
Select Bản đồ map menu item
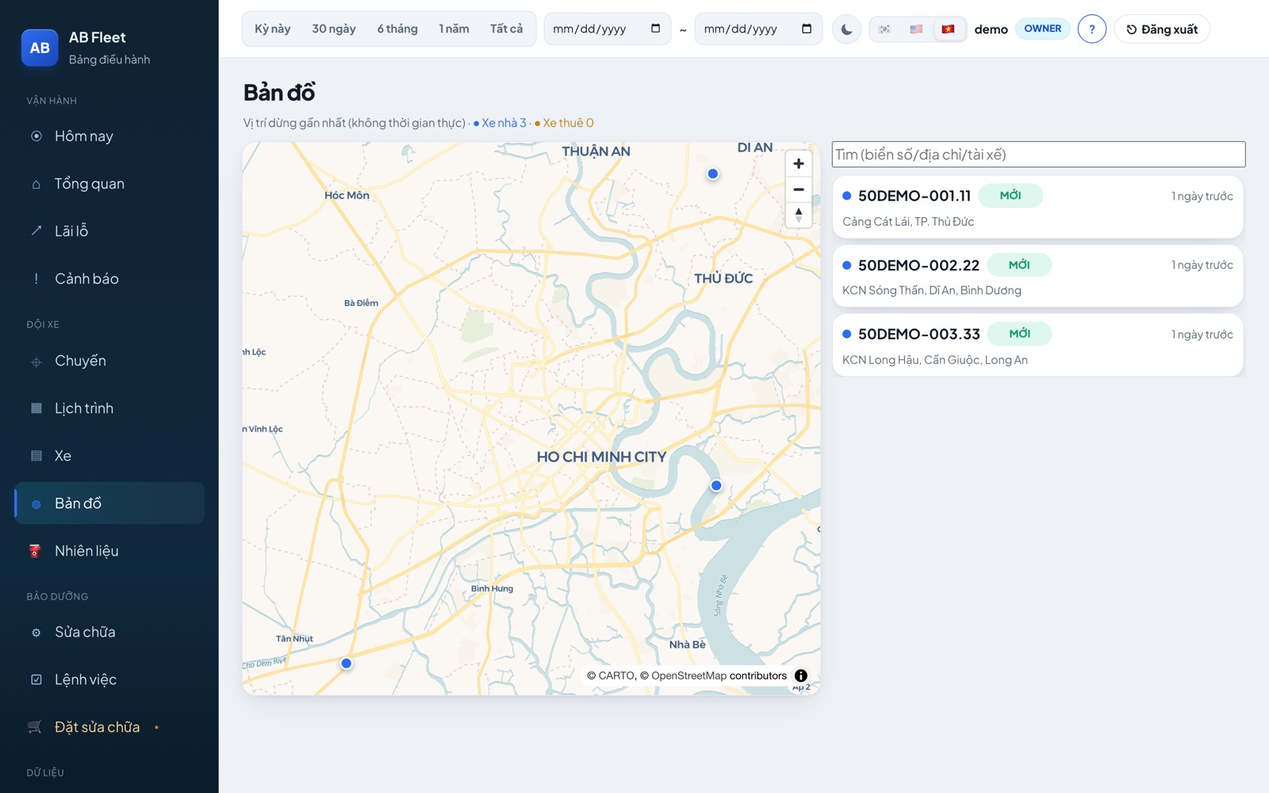[x=109, y=504]
